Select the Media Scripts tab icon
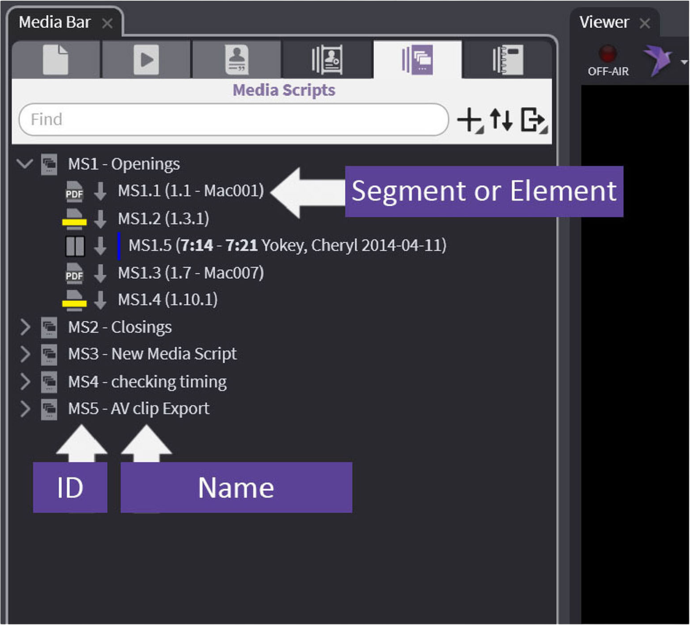Screen dimensions: 690x625 (417, 60)
